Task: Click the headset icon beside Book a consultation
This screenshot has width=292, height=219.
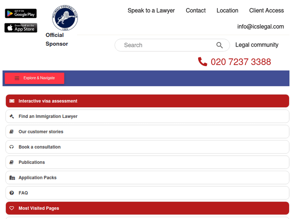Action: (12, 147)
